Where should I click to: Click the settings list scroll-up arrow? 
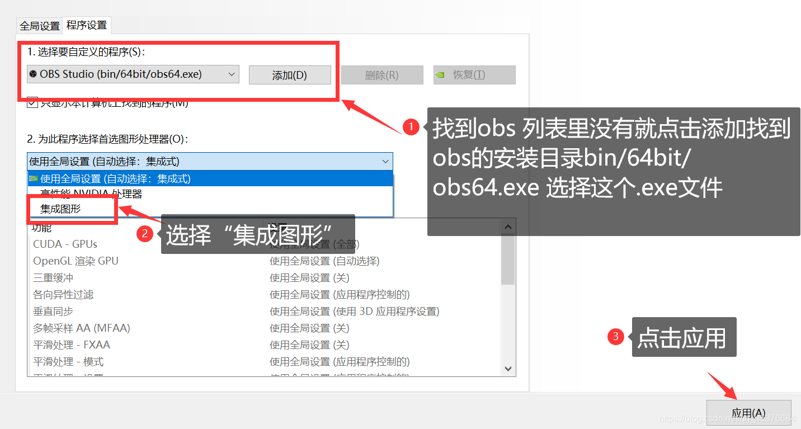coord(508,227)
